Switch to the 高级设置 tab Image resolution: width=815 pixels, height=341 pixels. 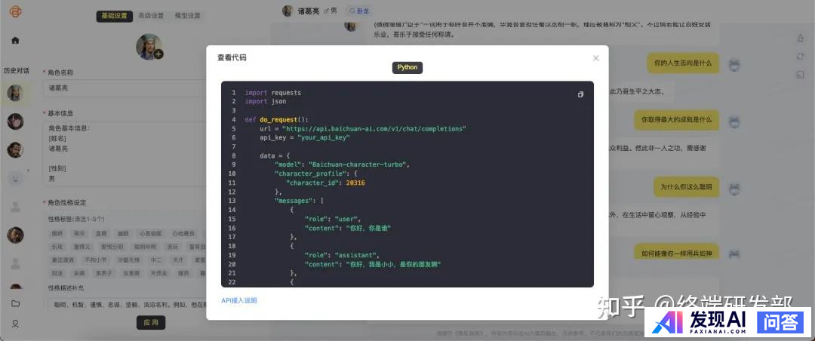point(150,15)
